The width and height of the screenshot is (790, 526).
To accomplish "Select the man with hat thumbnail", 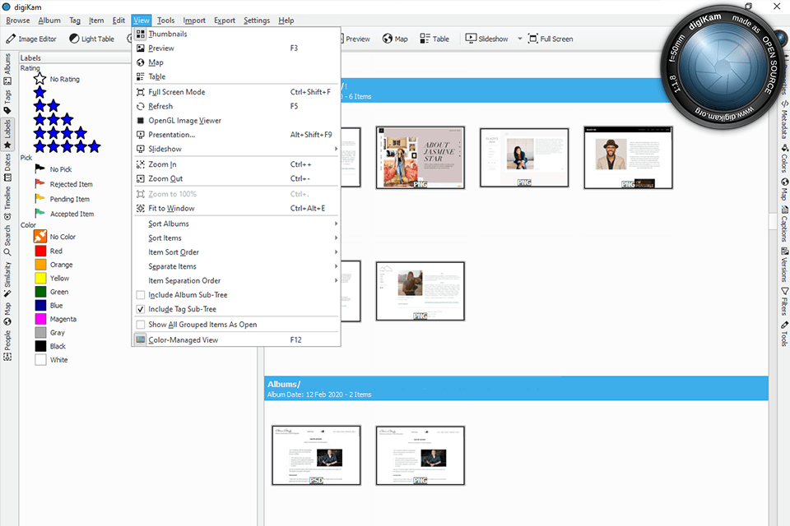I will (628, 158).
